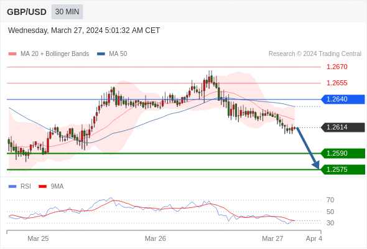
Task: Click the black 1.2614 current price tag
Action: [343, 128]
